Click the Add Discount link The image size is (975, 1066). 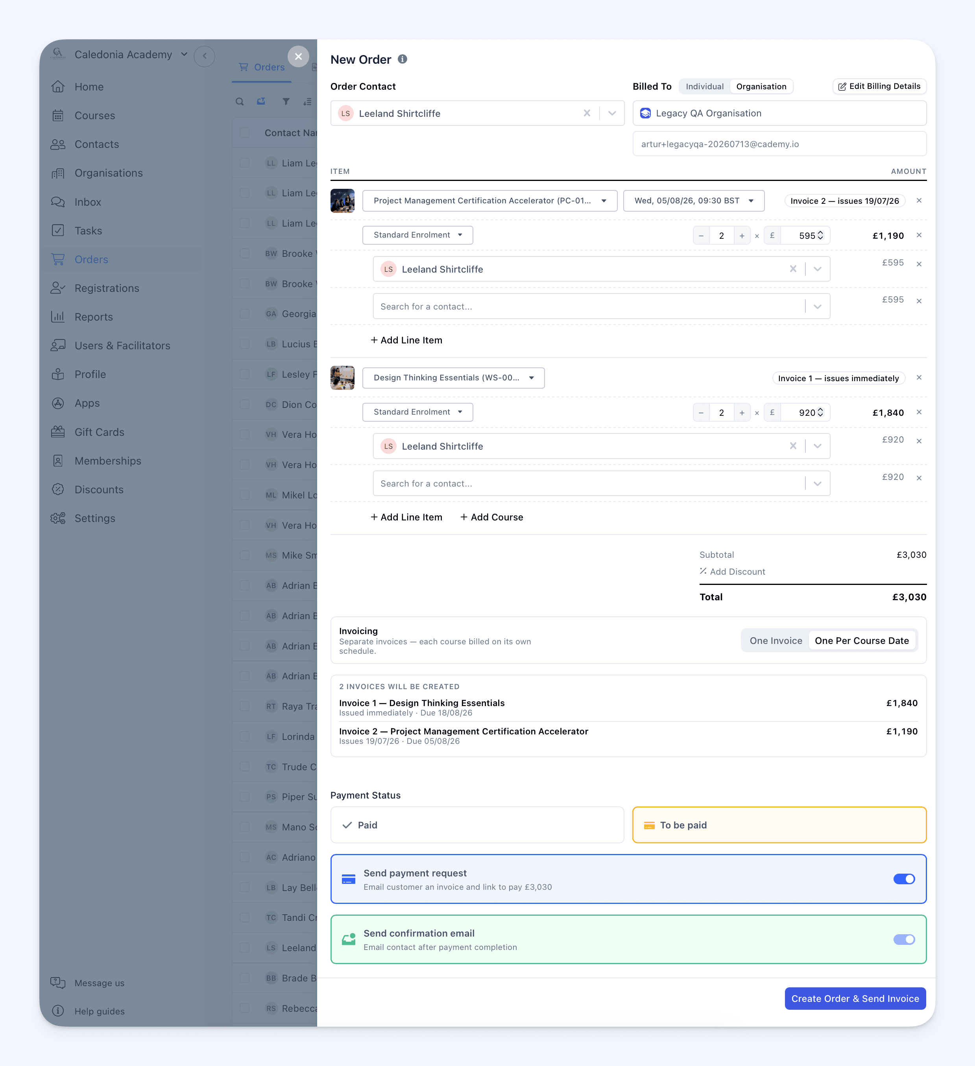[x=732, y=572]
